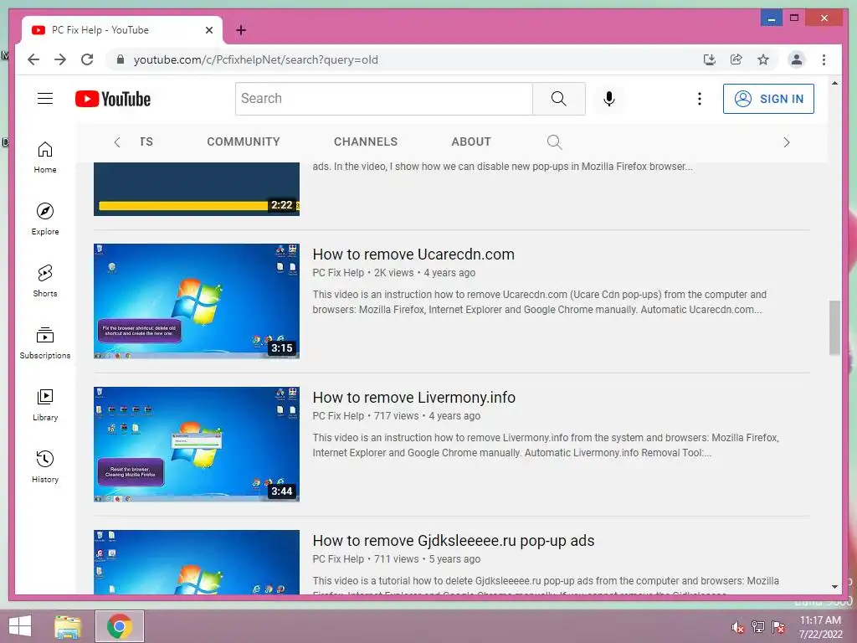857x643 pixels.
Task: Open video How to remove Livermony.info
Action: [413, 398]
